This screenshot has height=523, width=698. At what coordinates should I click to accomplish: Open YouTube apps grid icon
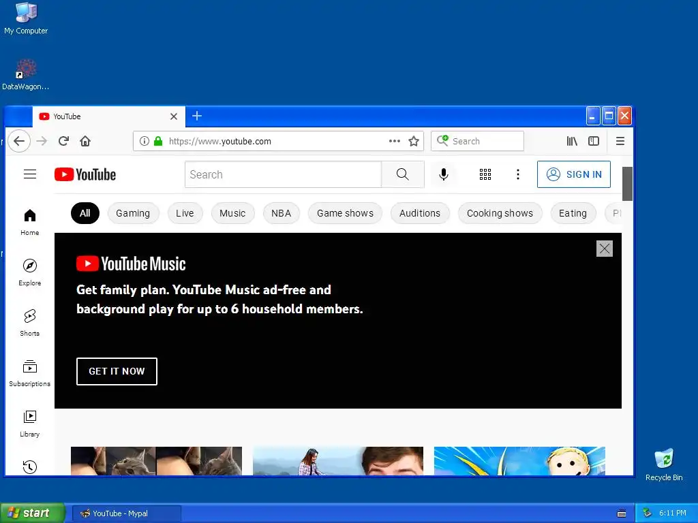485,174
